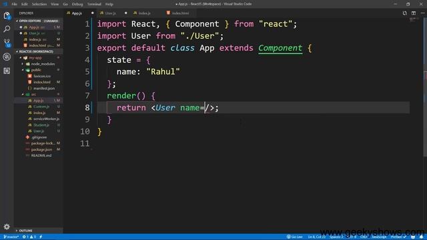Viewport: 427px width, 240px height.
Task: Open Custom.js in src folder
Action: [x=39, y=107]
